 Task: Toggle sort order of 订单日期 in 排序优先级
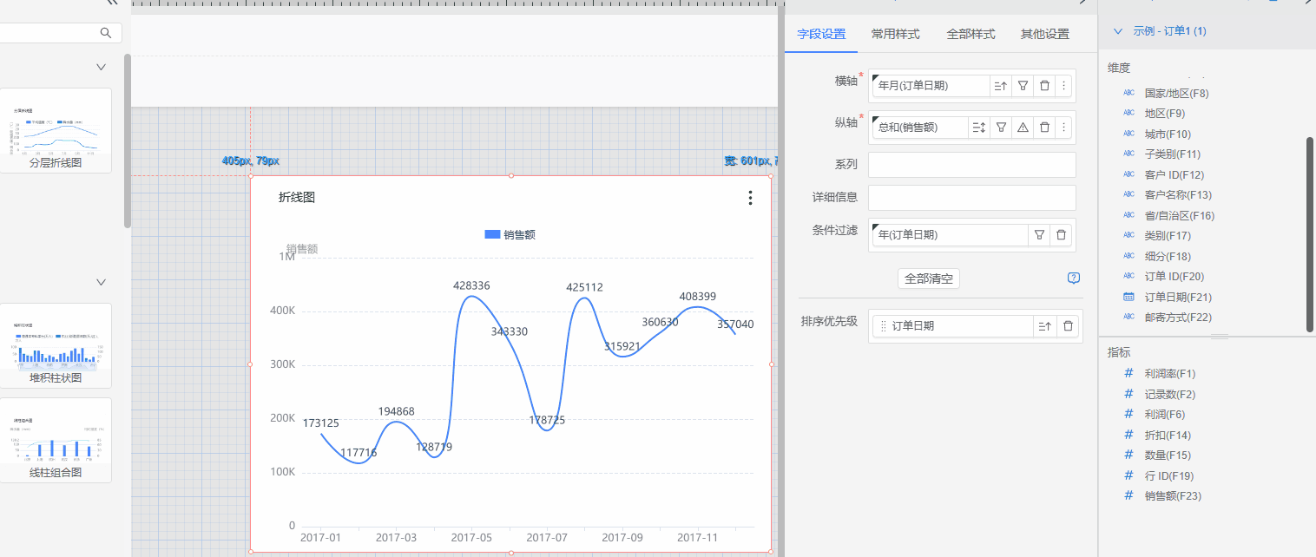[1045, 326]
